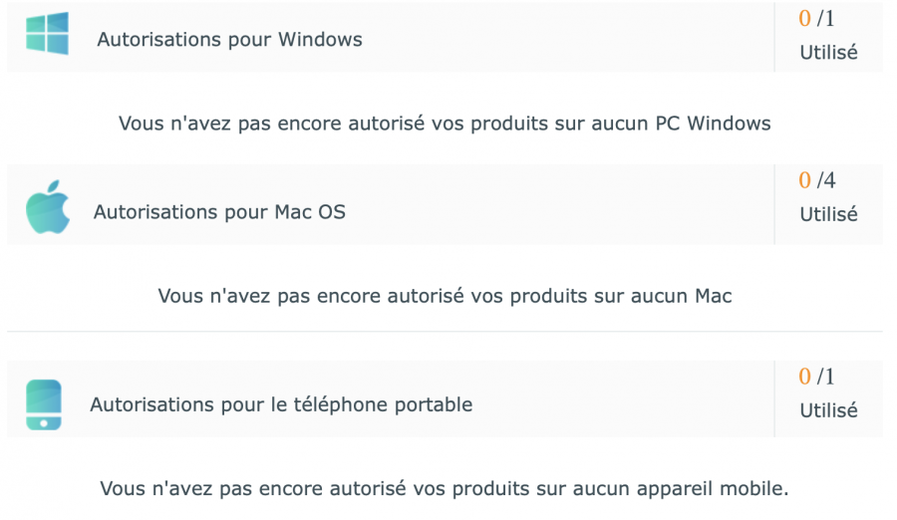Click "Utilisé" label in the Windows row
The image size is (897, 520).
(828, 53)
